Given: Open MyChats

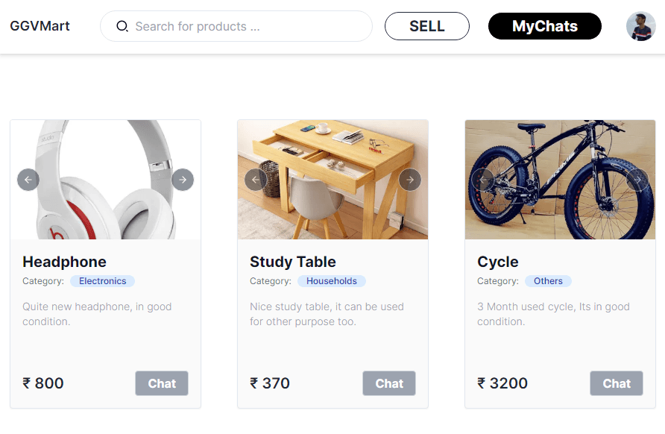Looking at the screenshot, I should point(544,26).
